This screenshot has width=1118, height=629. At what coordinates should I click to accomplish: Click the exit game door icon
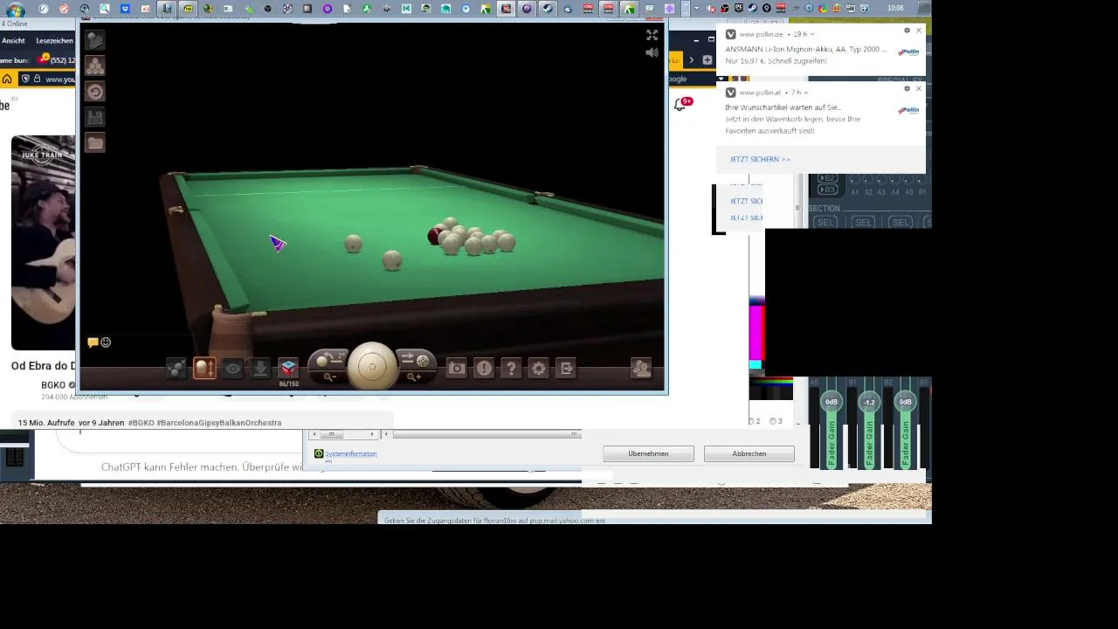[567, 369]
